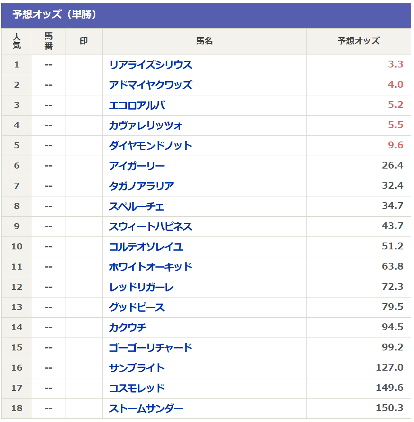Click the 人気 column header
This screenshot has width=414, height=422.
point(17,41)
